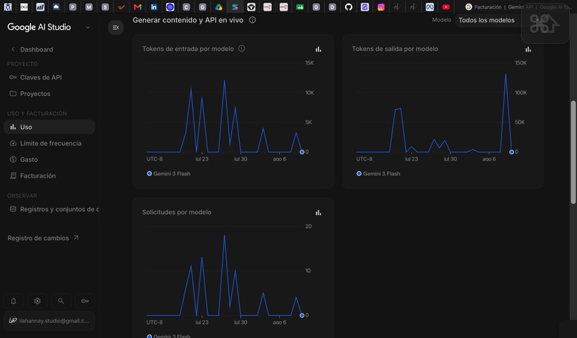The width and height of the screenshot is (577, 338).
Task: Open Registro de cambios external link
Action: pyautogui.click(x=43, y=238)
